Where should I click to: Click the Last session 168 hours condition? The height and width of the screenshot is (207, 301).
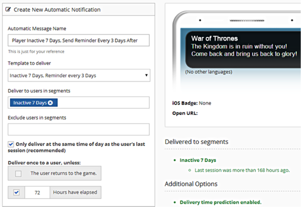click(242, 170)
